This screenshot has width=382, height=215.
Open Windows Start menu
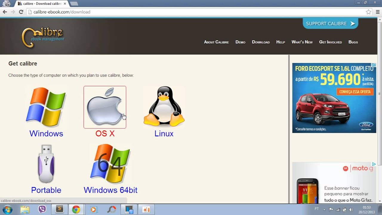(7, 210)
